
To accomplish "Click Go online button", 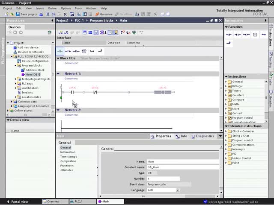I will click(104, 14).
